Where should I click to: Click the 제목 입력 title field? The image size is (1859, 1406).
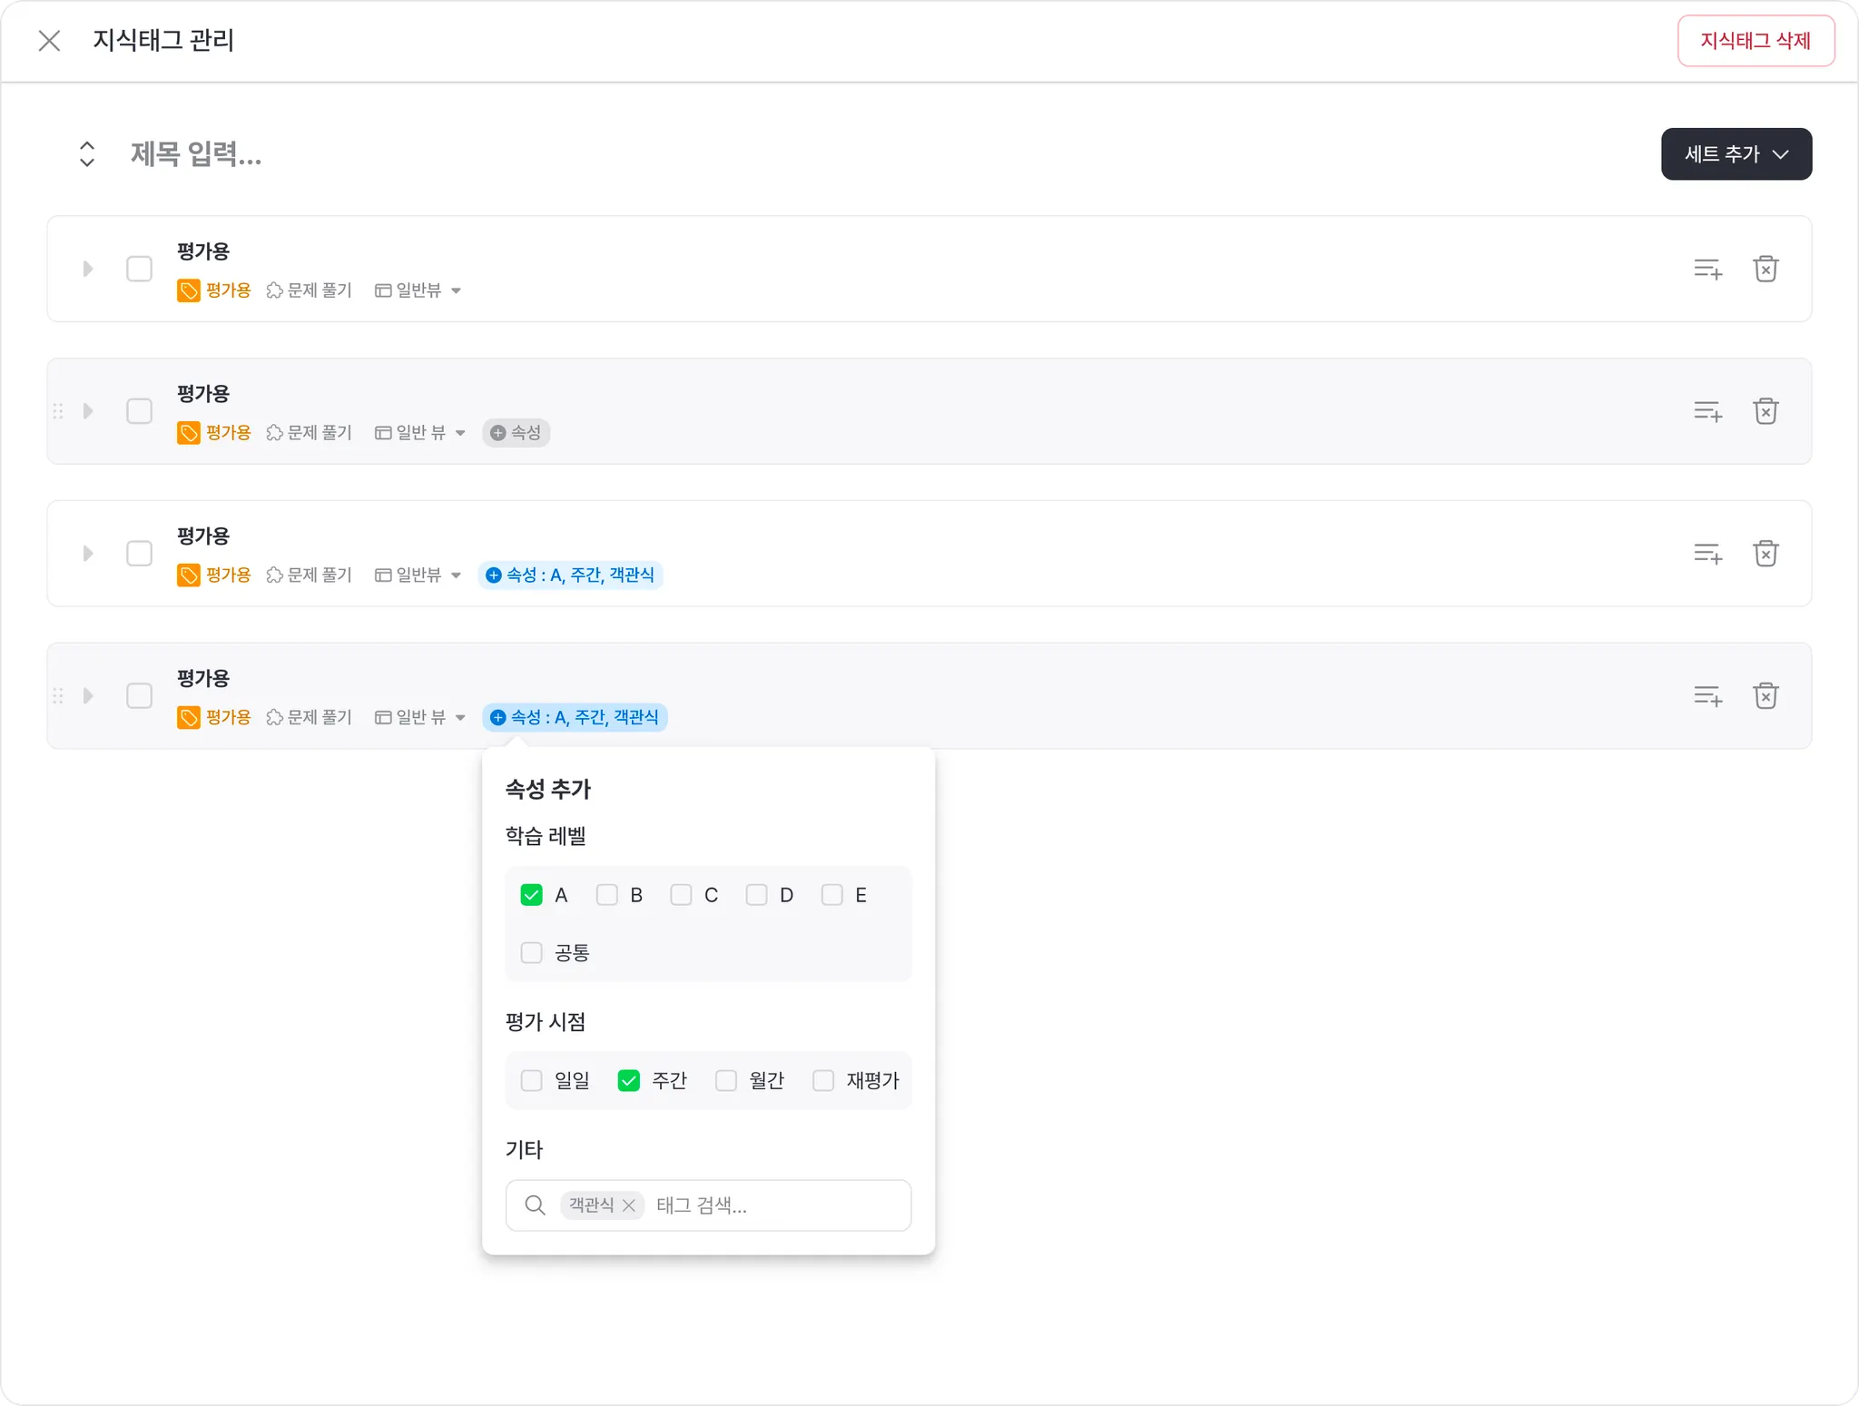[x=196, y=154]
